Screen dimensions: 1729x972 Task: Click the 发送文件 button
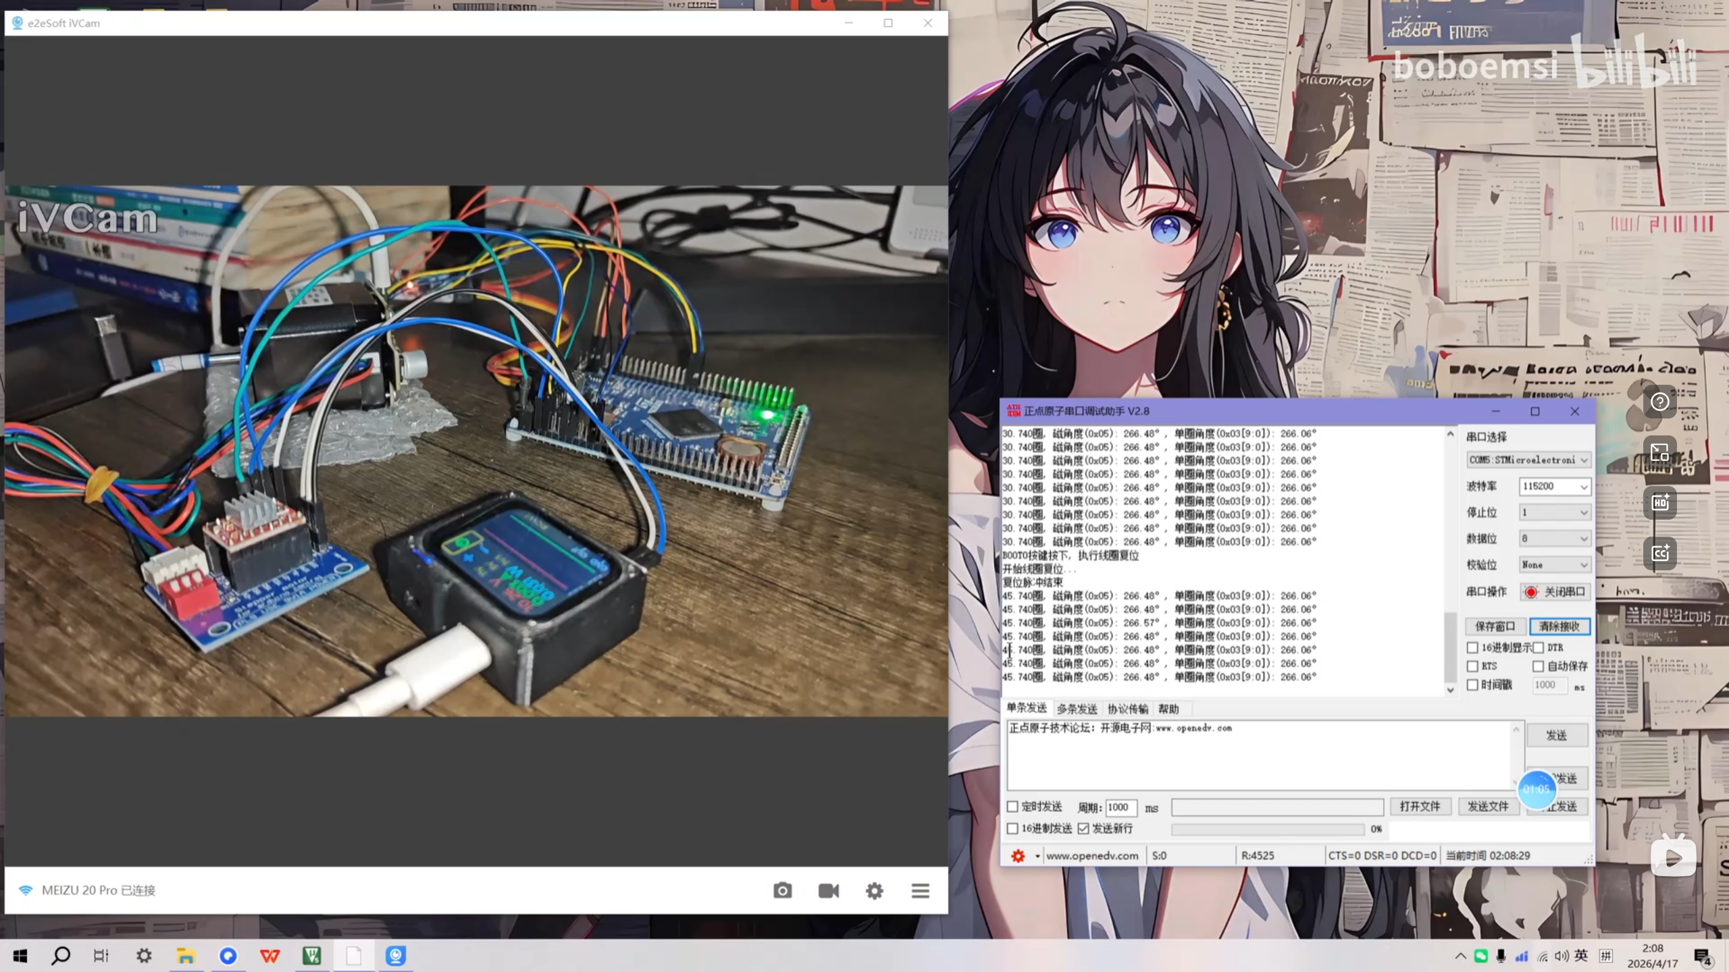tap(1488, 807)
